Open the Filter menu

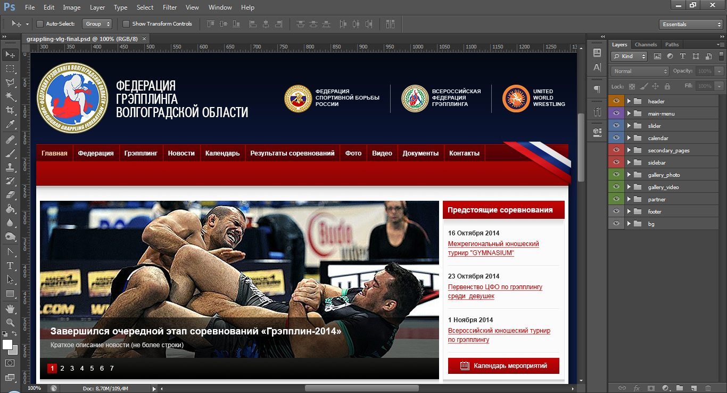tap(170, 7)
